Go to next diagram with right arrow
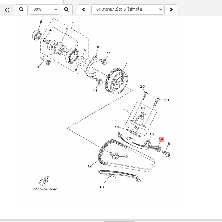Viewport: 222px width, 222px height. pyautogui.click(x=171, y=10)
